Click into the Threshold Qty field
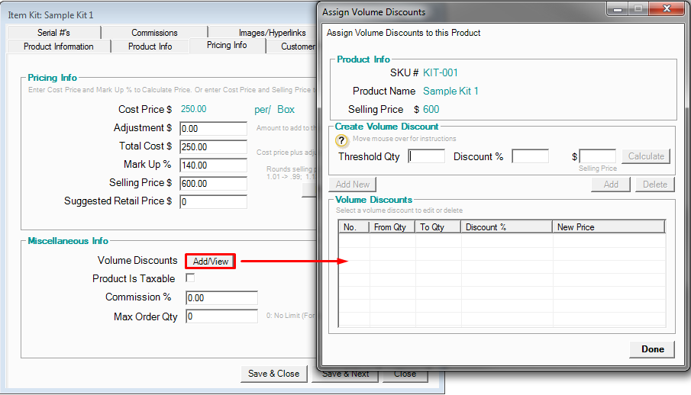691x395 pixels. tap(427, 156)
